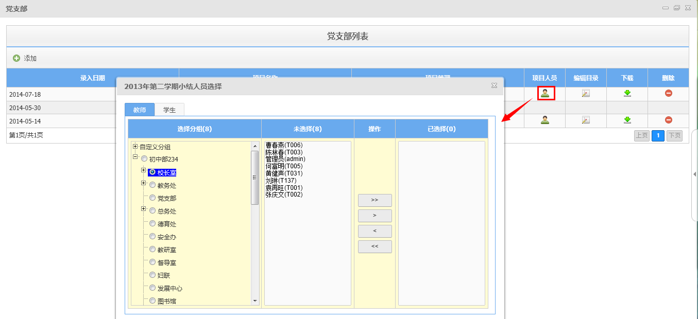Click the group tree vertical scrollbar thumb

tap(254, 178)
